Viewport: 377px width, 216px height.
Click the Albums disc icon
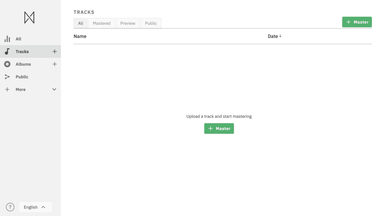[x=7, y=64]
